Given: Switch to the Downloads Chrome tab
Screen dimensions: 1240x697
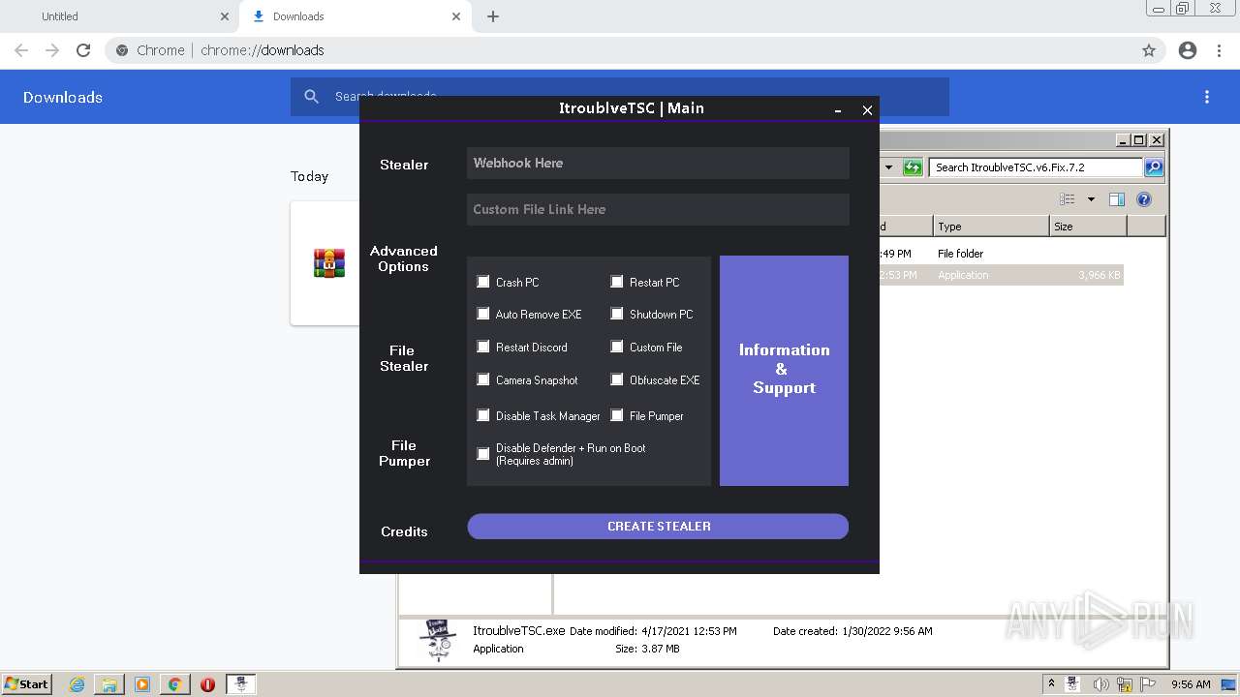Looking at the screenshot, I should point(354,16).
